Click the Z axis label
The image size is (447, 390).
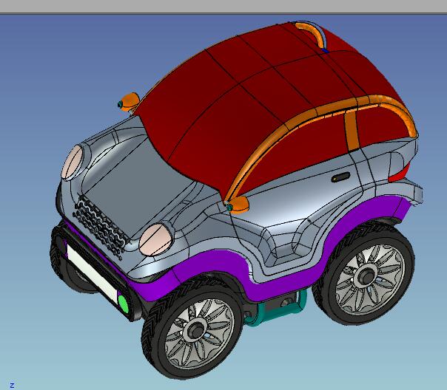coord(12,385)
